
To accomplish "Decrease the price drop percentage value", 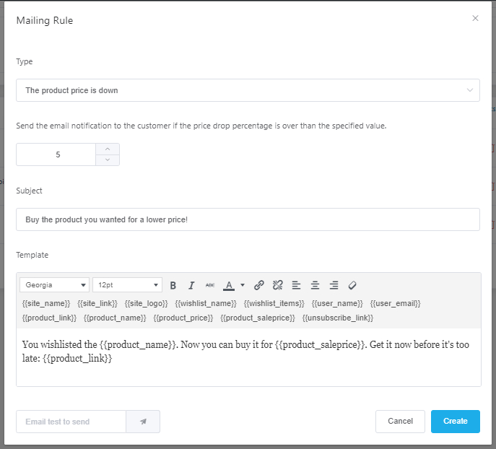I will [108, 160].
